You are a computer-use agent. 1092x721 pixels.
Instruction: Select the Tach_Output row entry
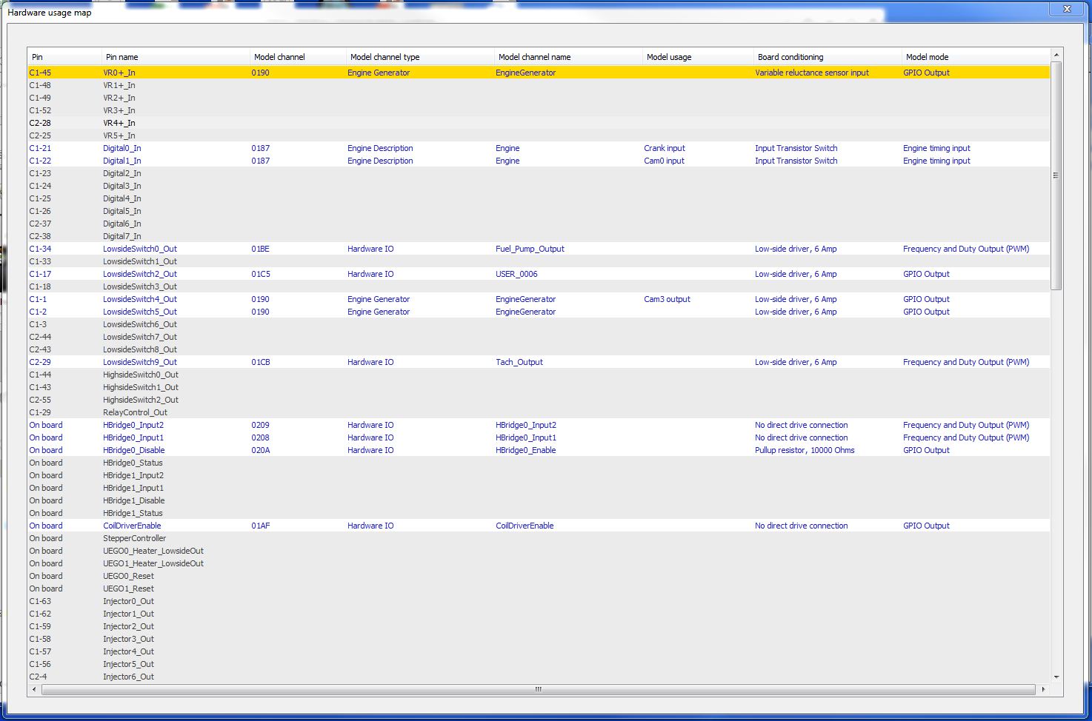[x=519, y=362]
